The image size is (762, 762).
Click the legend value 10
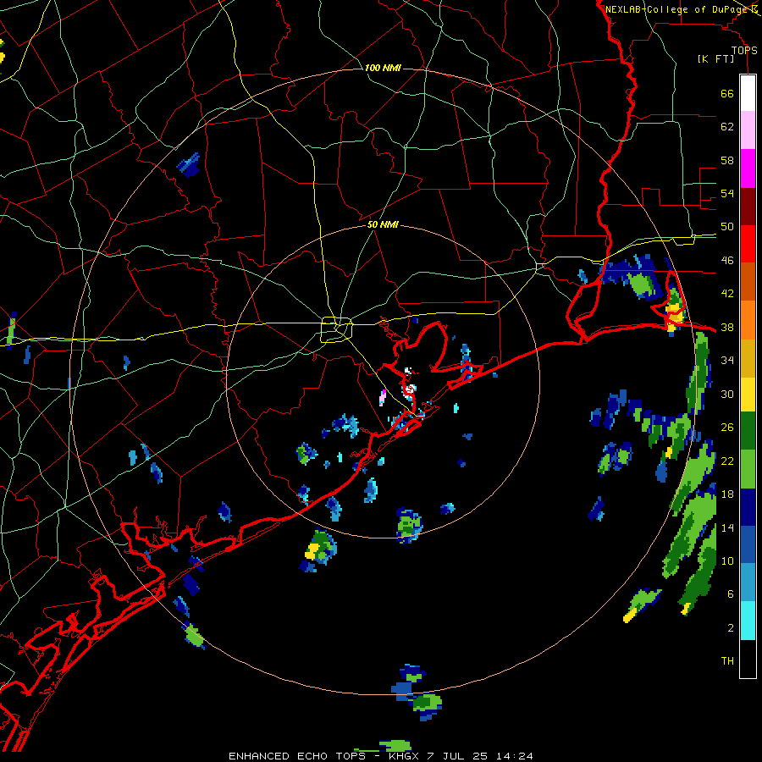(x=727, y=560)
